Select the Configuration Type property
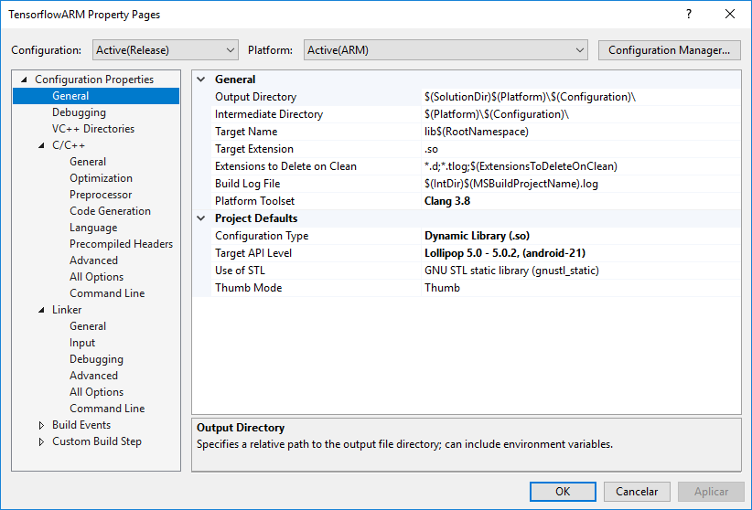Screen dimensions: 752x510 pos(262,236)
